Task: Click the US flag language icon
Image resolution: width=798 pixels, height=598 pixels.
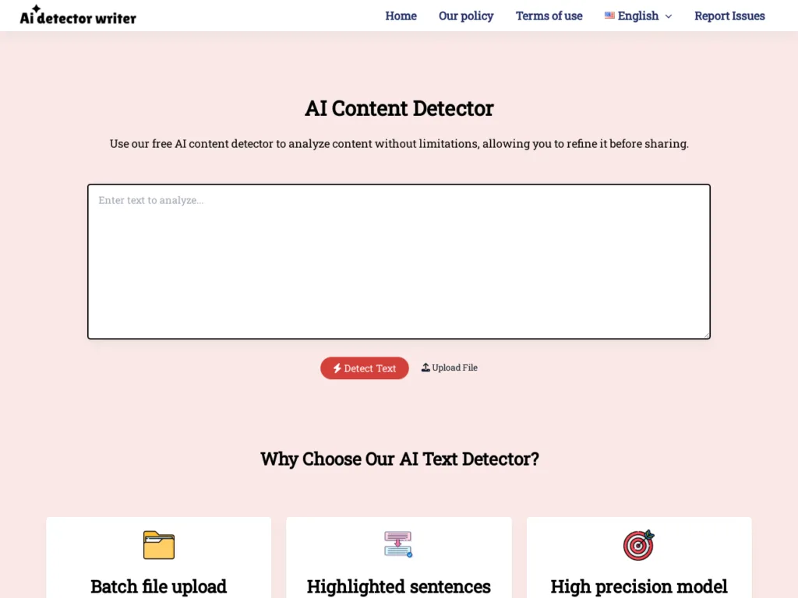Action: coord(609,16)
